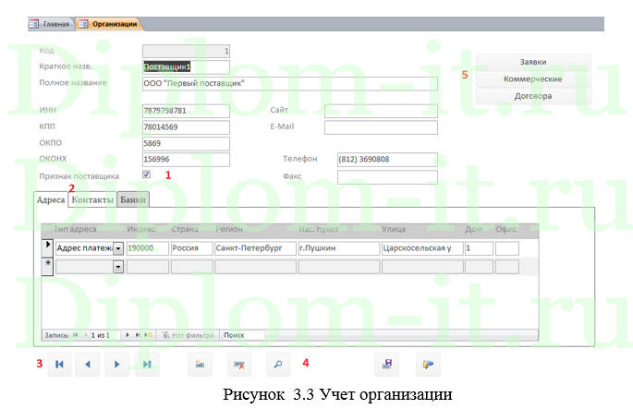Click the 'Коммерческие' button

(x=533, y=79)
